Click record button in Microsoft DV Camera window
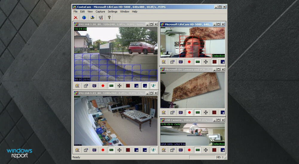This screenshot has height=164, width=299. 189,112
